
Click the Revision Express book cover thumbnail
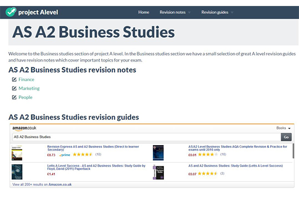click(17, 153)
